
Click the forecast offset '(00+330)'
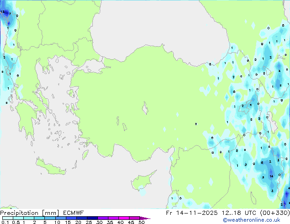point(274,213)
